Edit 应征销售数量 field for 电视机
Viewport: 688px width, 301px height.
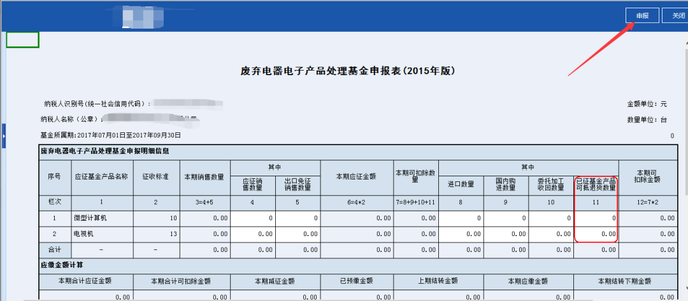click(x=253, y=234)
